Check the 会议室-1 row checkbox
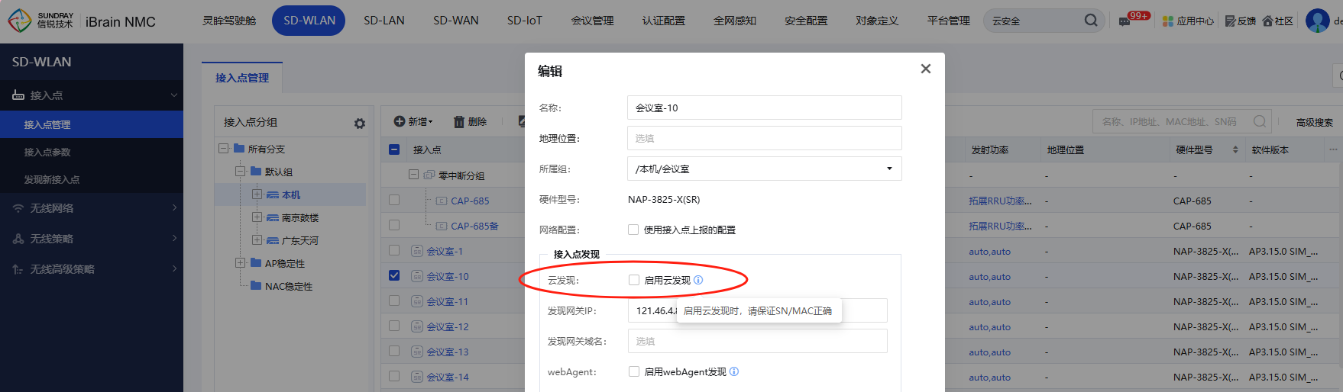The height and width of the screenshot is (392, 1343). pos(394,250)
